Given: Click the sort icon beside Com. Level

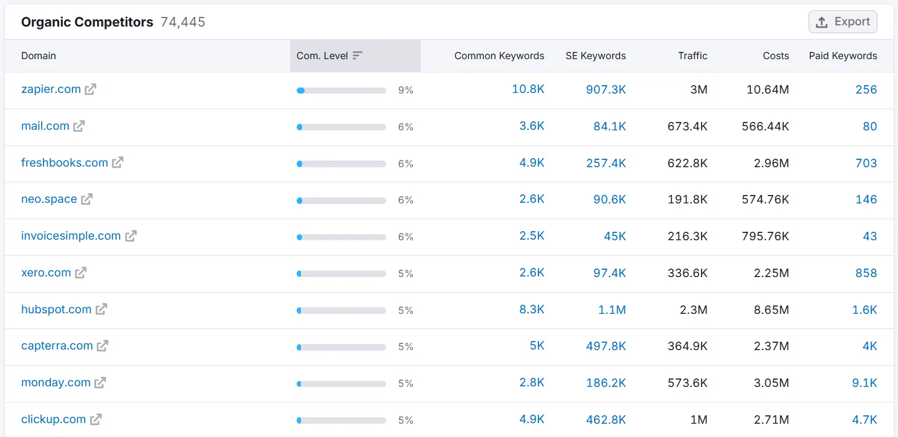Looking at the screenshot, I should coord(358,56).
